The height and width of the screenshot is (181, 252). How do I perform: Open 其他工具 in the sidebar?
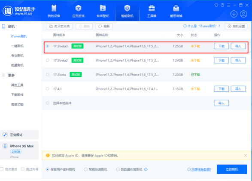17,85
